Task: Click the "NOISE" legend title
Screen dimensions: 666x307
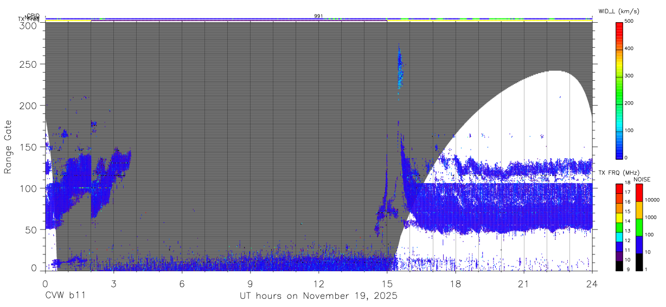Action: point(642,179)
